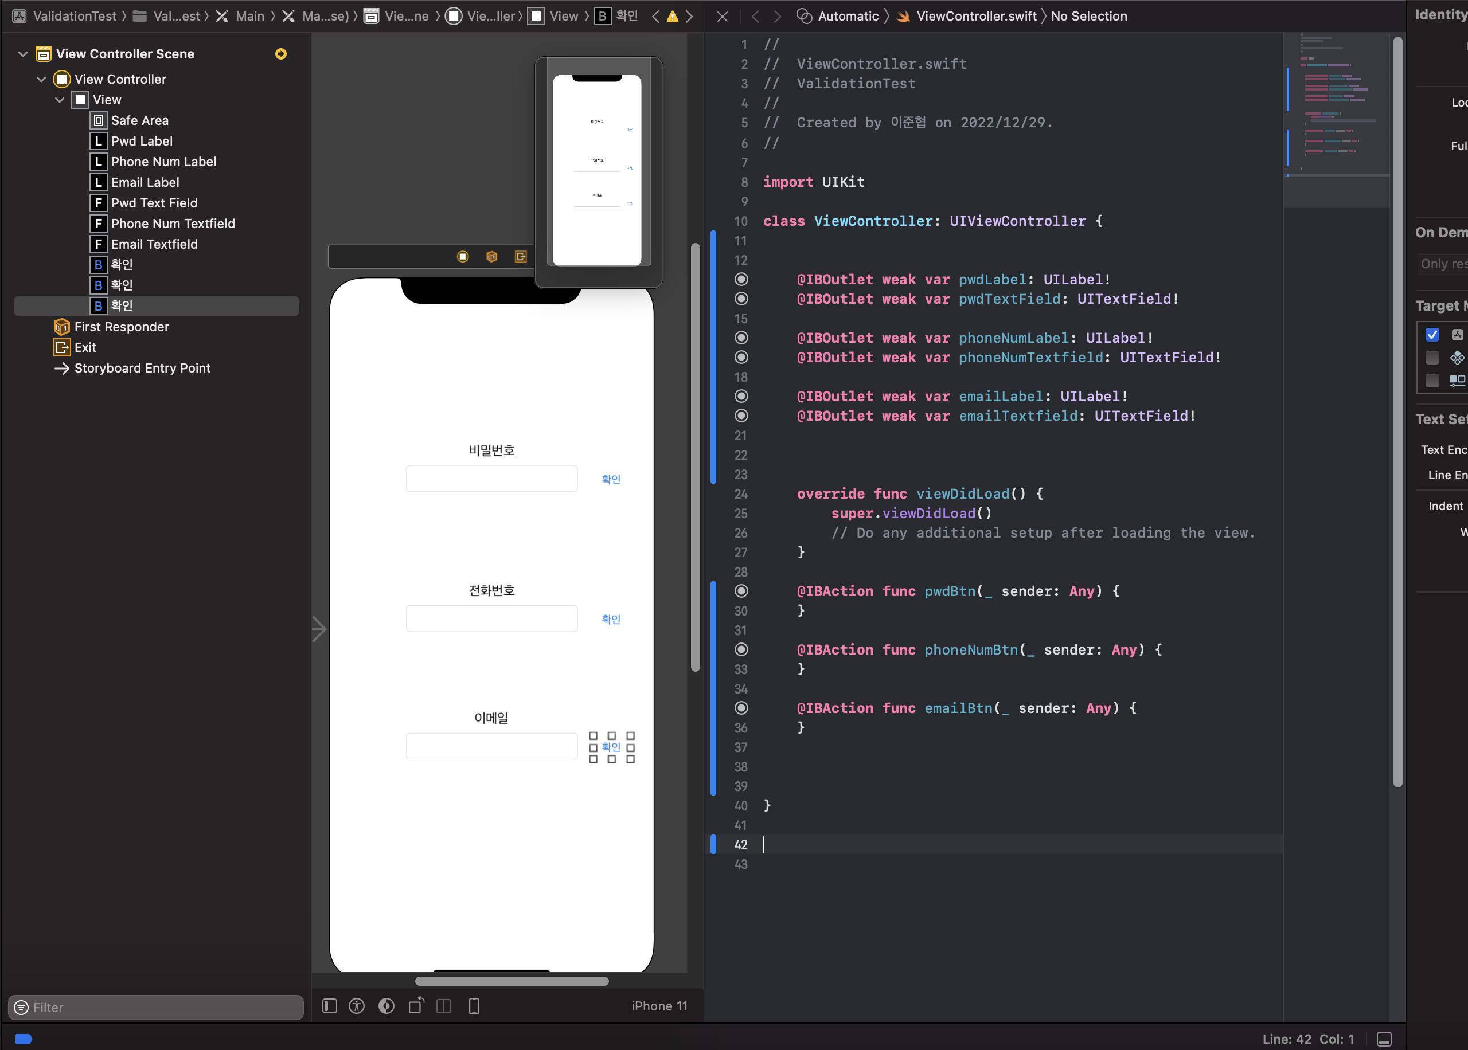The height and width of the screenshot is (1050, 1468).
Task: Toggle the debug area button in status bar
Action: (1384, 1039)
